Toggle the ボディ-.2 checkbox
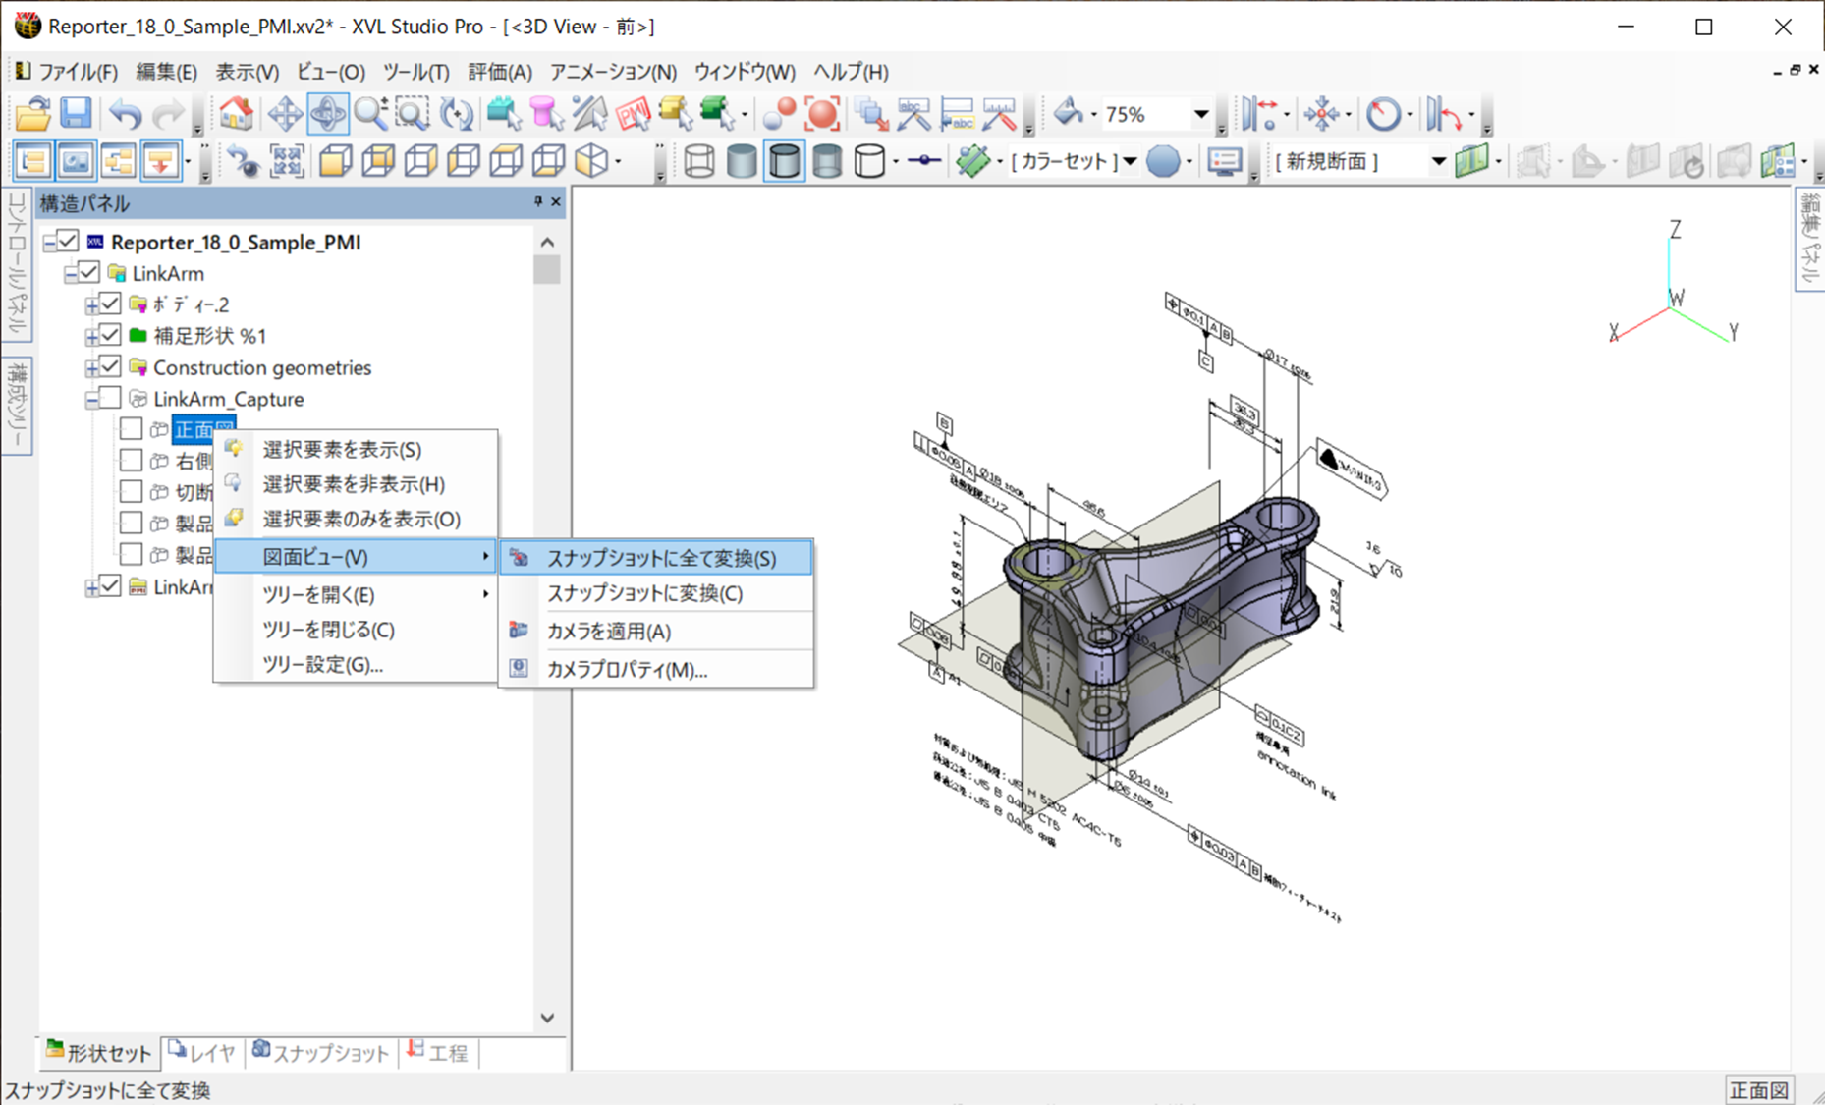 click(110, 304)
